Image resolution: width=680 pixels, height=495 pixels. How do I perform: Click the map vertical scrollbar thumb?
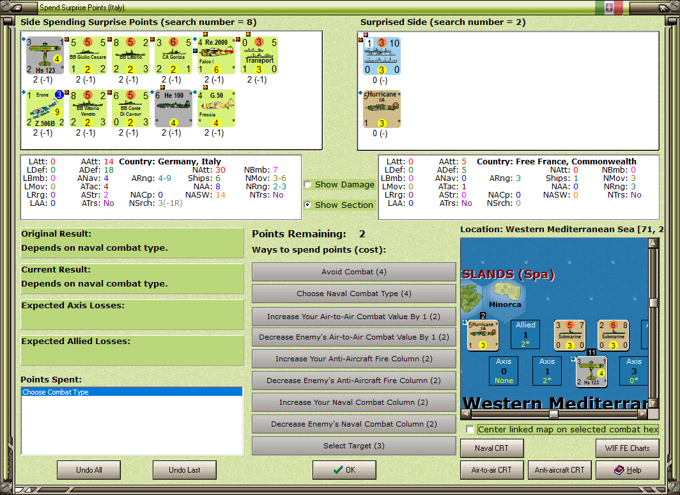[x=653, y=302]
